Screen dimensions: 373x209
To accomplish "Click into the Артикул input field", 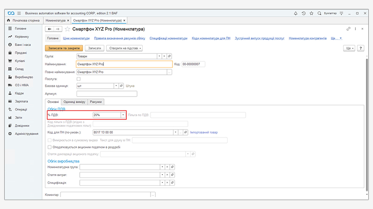I will (x=106, y=93).
